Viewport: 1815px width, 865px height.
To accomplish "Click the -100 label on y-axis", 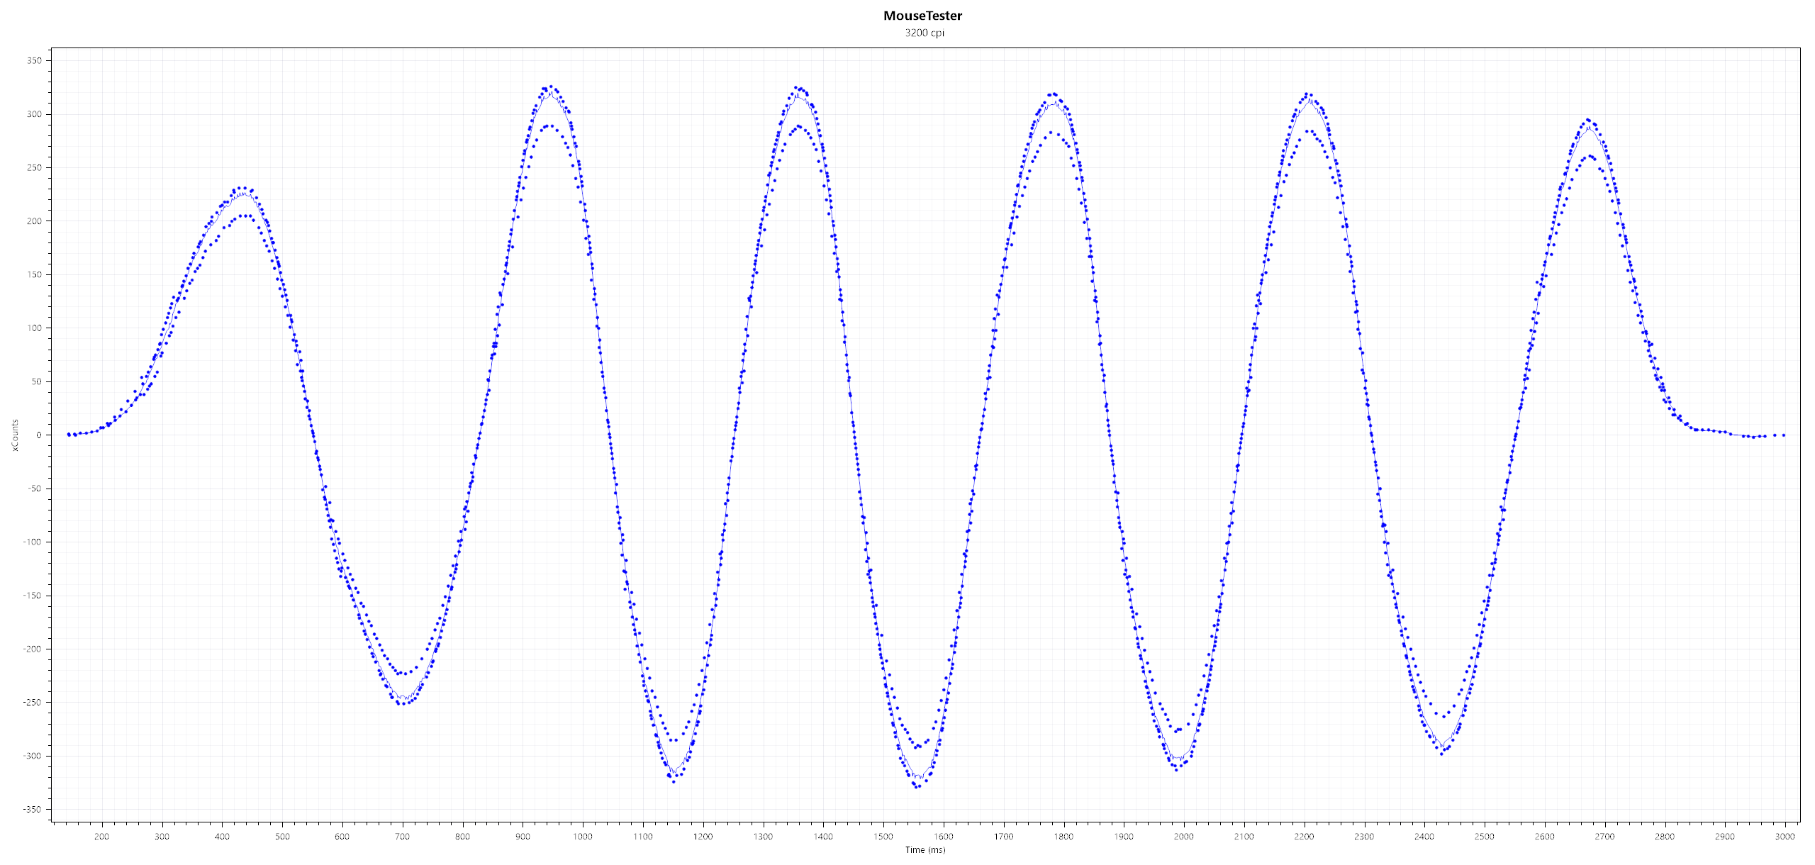I will pyautogui.click(x=33, y=542).
